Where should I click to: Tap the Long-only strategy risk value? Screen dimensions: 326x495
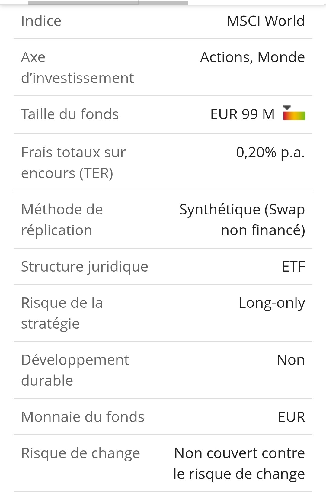272,303
